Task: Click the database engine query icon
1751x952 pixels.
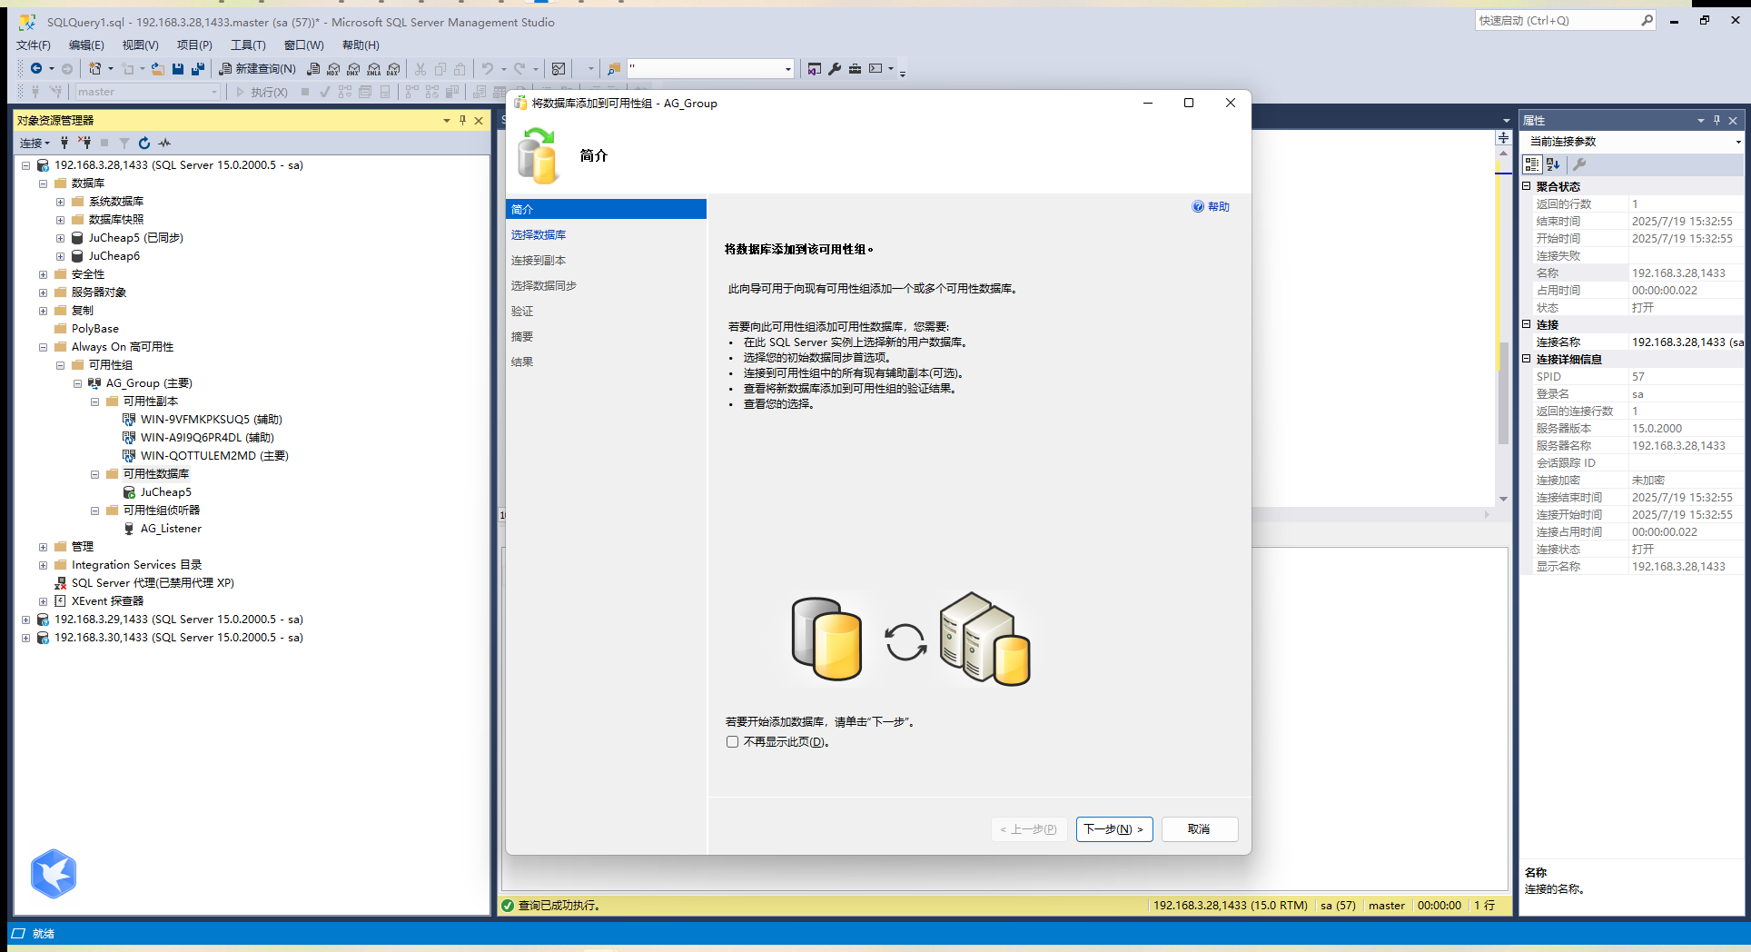Action: [x=313, y=69]
